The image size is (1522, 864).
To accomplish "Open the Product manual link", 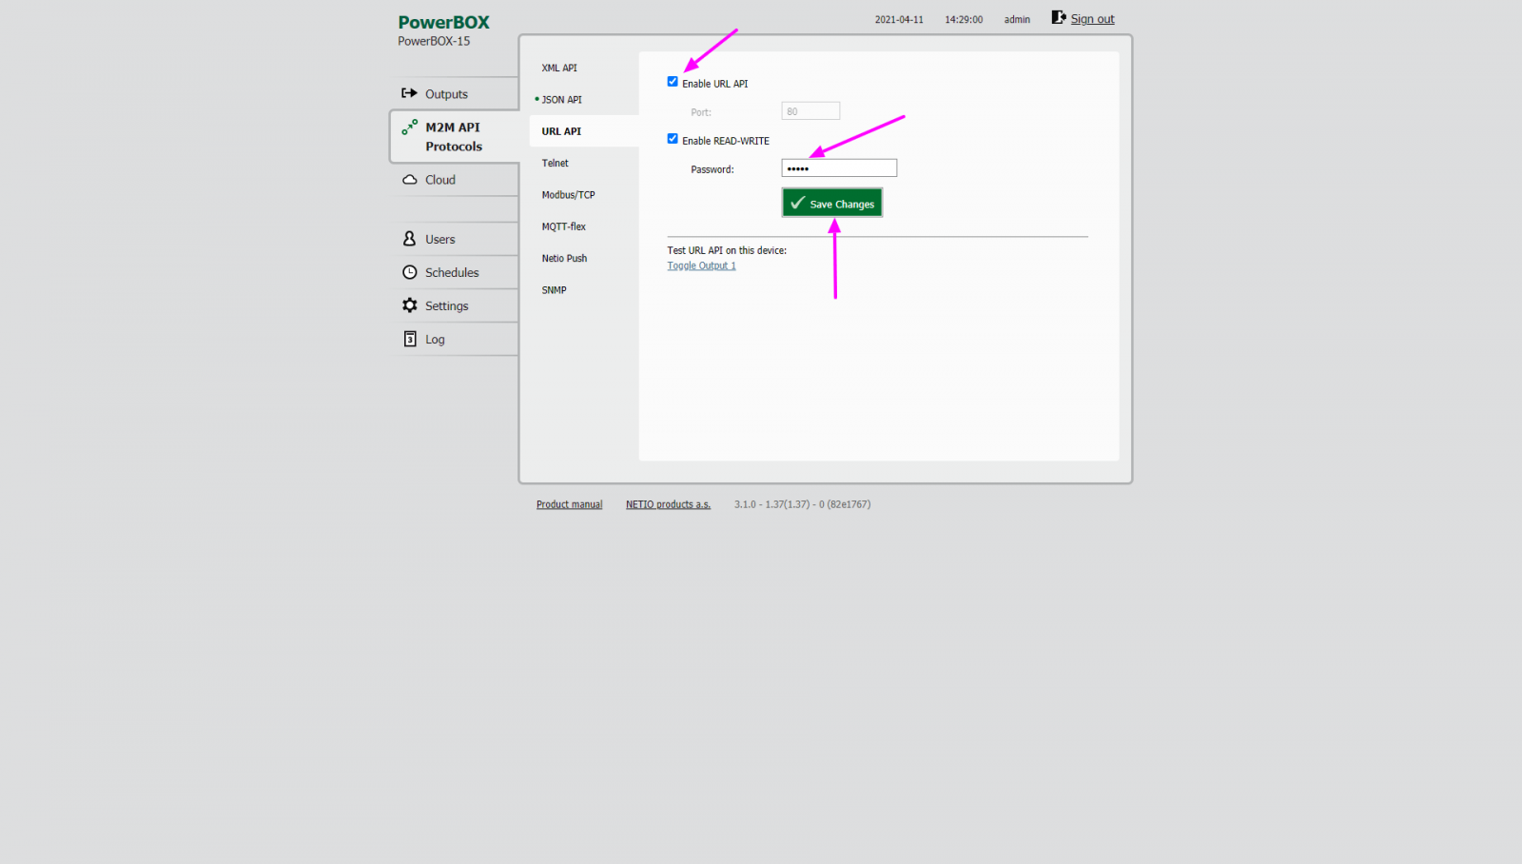I will pos(569,505).
